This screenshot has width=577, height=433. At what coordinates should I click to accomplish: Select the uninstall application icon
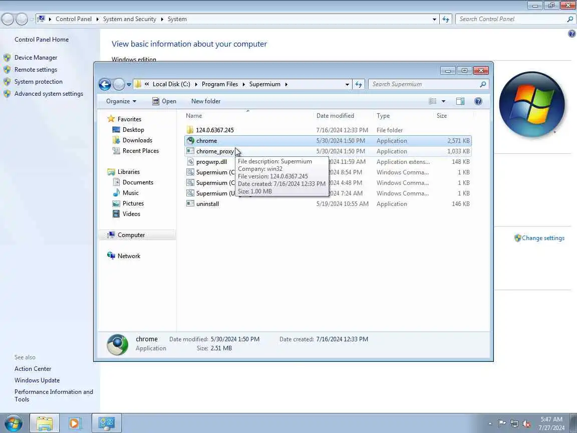[190, 203]
